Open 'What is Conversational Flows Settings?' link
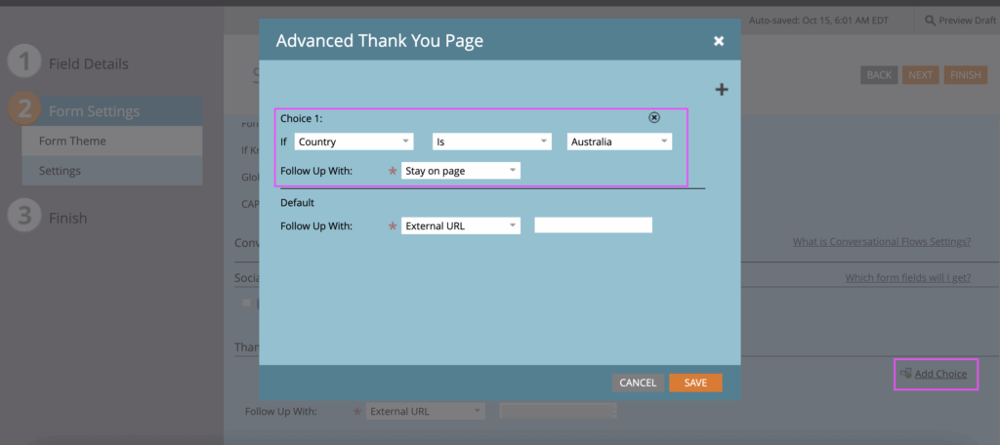Viewport: 1000px width, 445px height. click(x=881, y=242)
